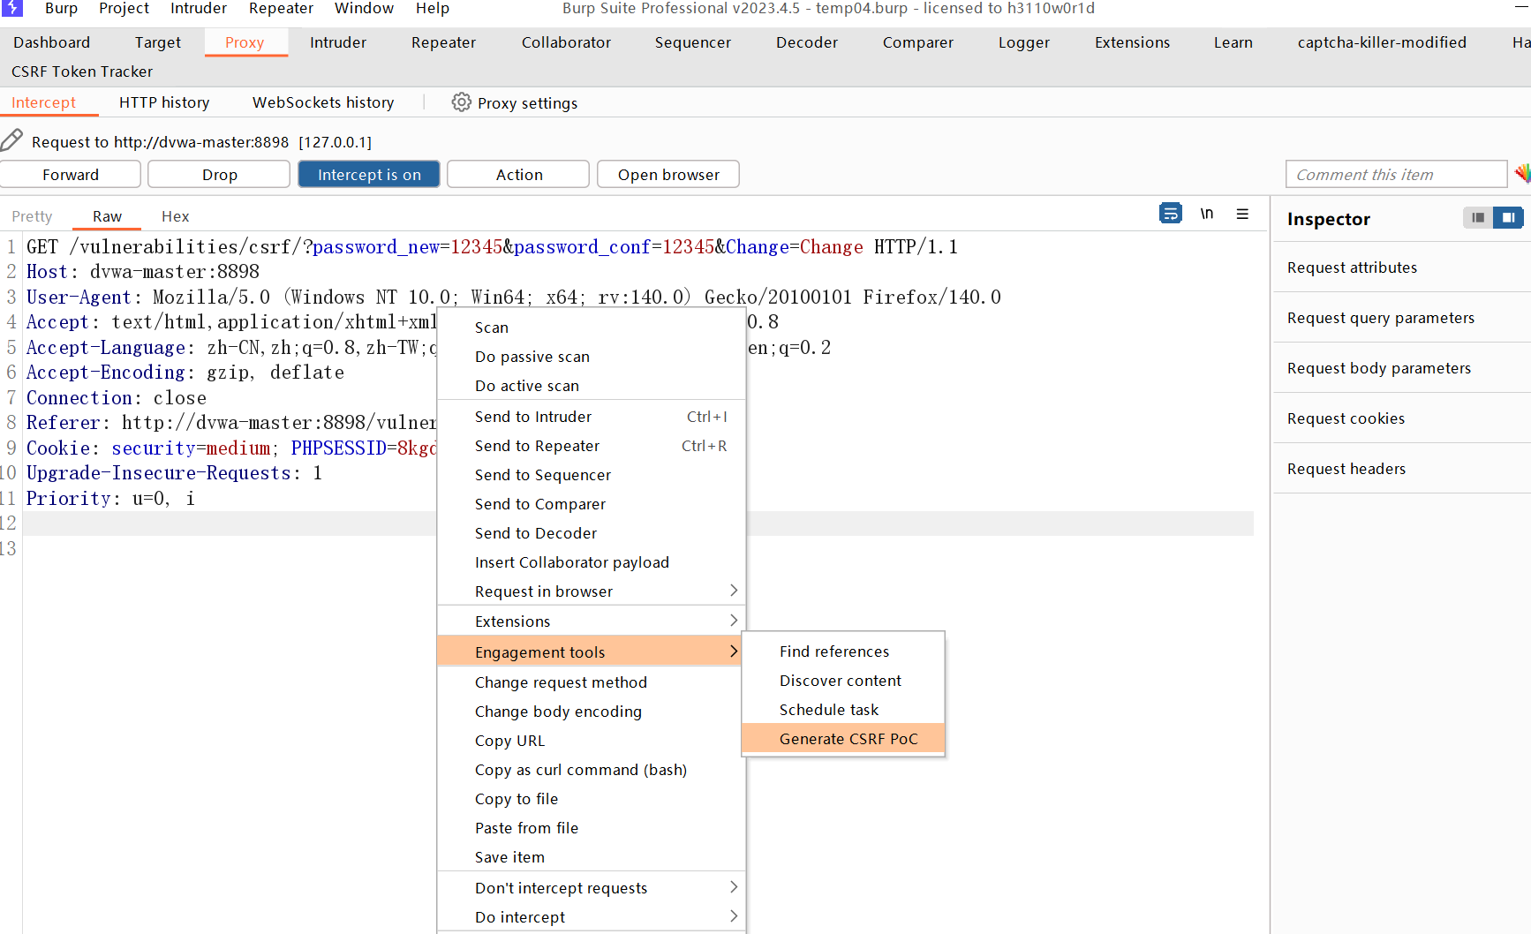Switch to HTTP history tab
Viewport: 1531px width, 934px height.
click(x=164, y=102)
